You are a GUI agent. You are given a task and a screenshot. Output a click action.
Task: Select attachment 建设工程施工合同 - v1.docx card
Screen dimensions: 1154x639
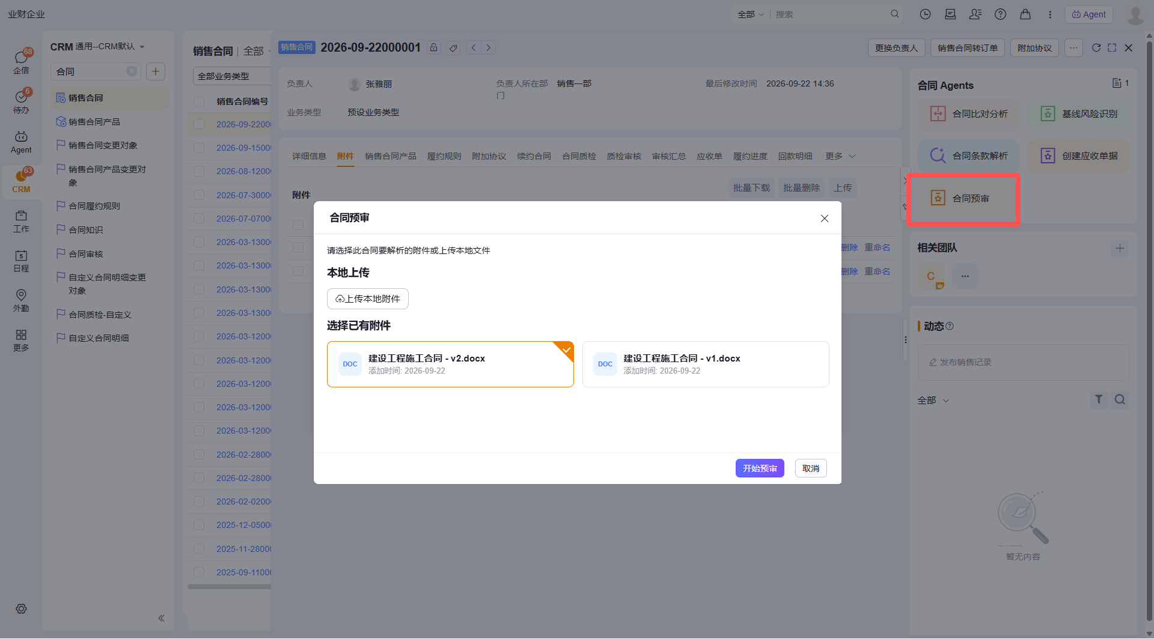(x=706, y=364)
